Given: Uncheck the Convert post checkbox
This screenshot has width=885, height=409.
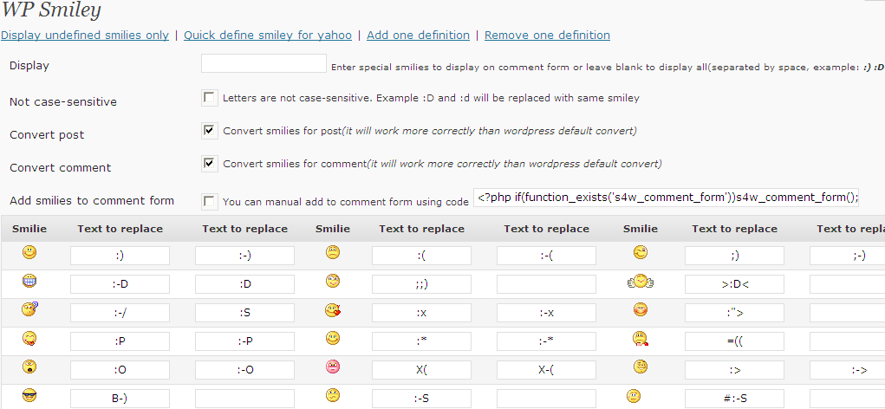Looking at the screenshot, I should coord(210,130).
